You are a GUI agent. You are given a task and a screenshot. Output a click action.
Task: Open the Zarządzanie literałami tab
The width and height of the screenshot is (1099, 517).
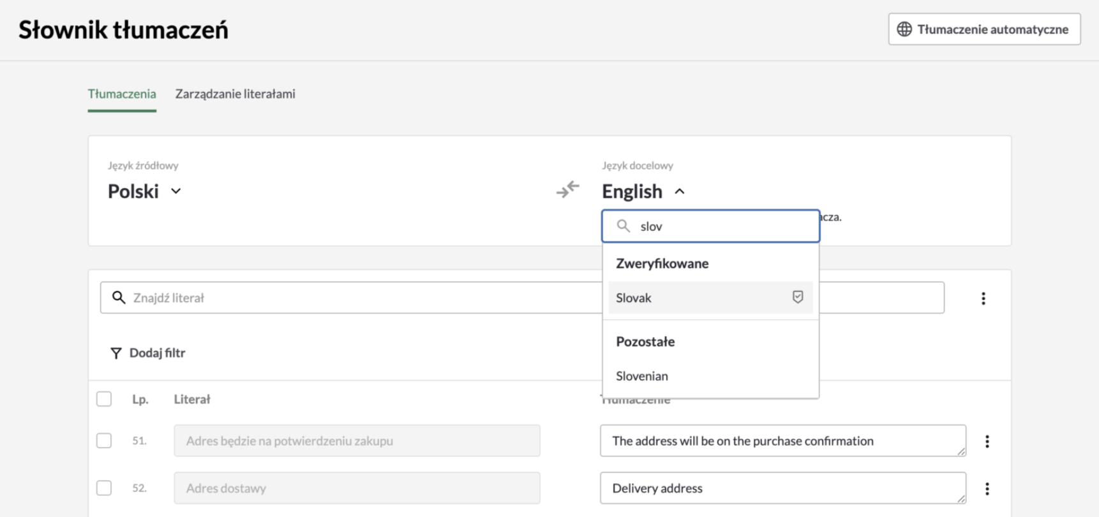[235, 94]
